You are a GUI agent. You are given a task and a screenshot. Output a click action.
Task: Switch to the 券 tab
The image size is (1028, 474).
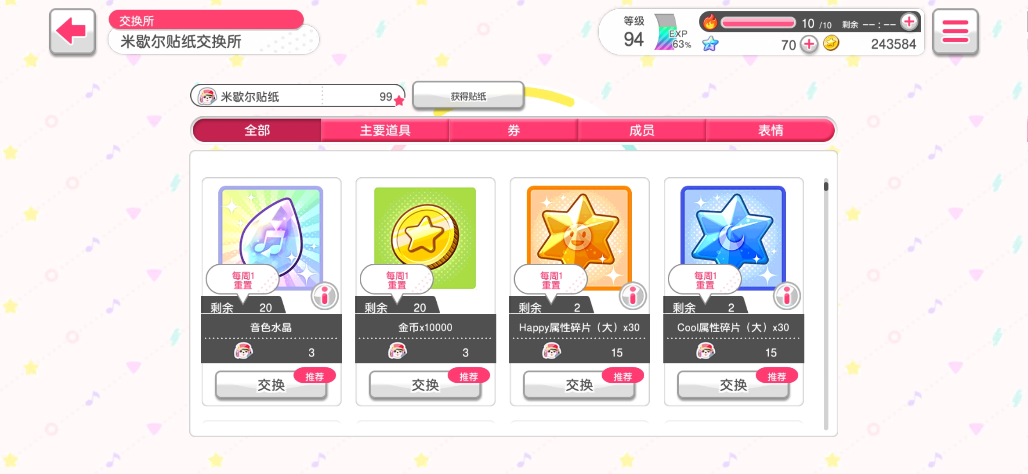514,130
